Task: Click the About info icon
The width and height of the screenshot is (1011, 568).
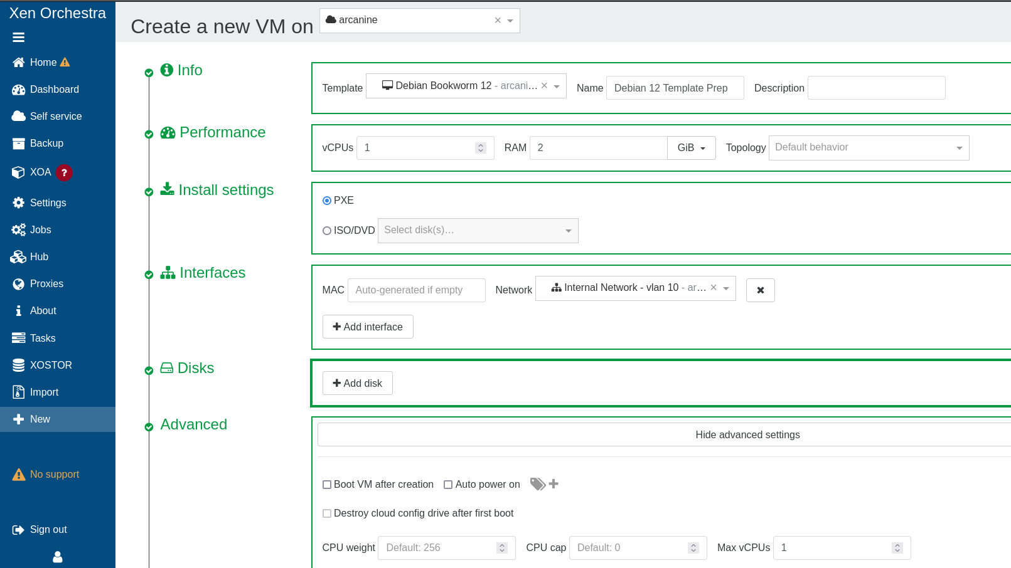Action: point(19,310)
